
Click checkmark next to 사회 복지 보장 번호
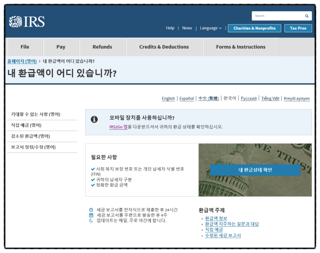pos(93,169)
